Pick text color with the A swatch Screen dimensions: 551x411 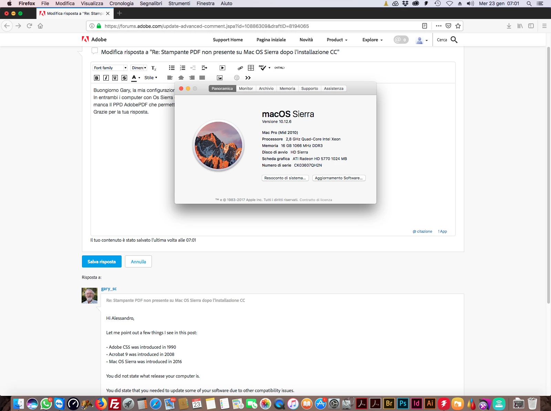pos(134,78)
